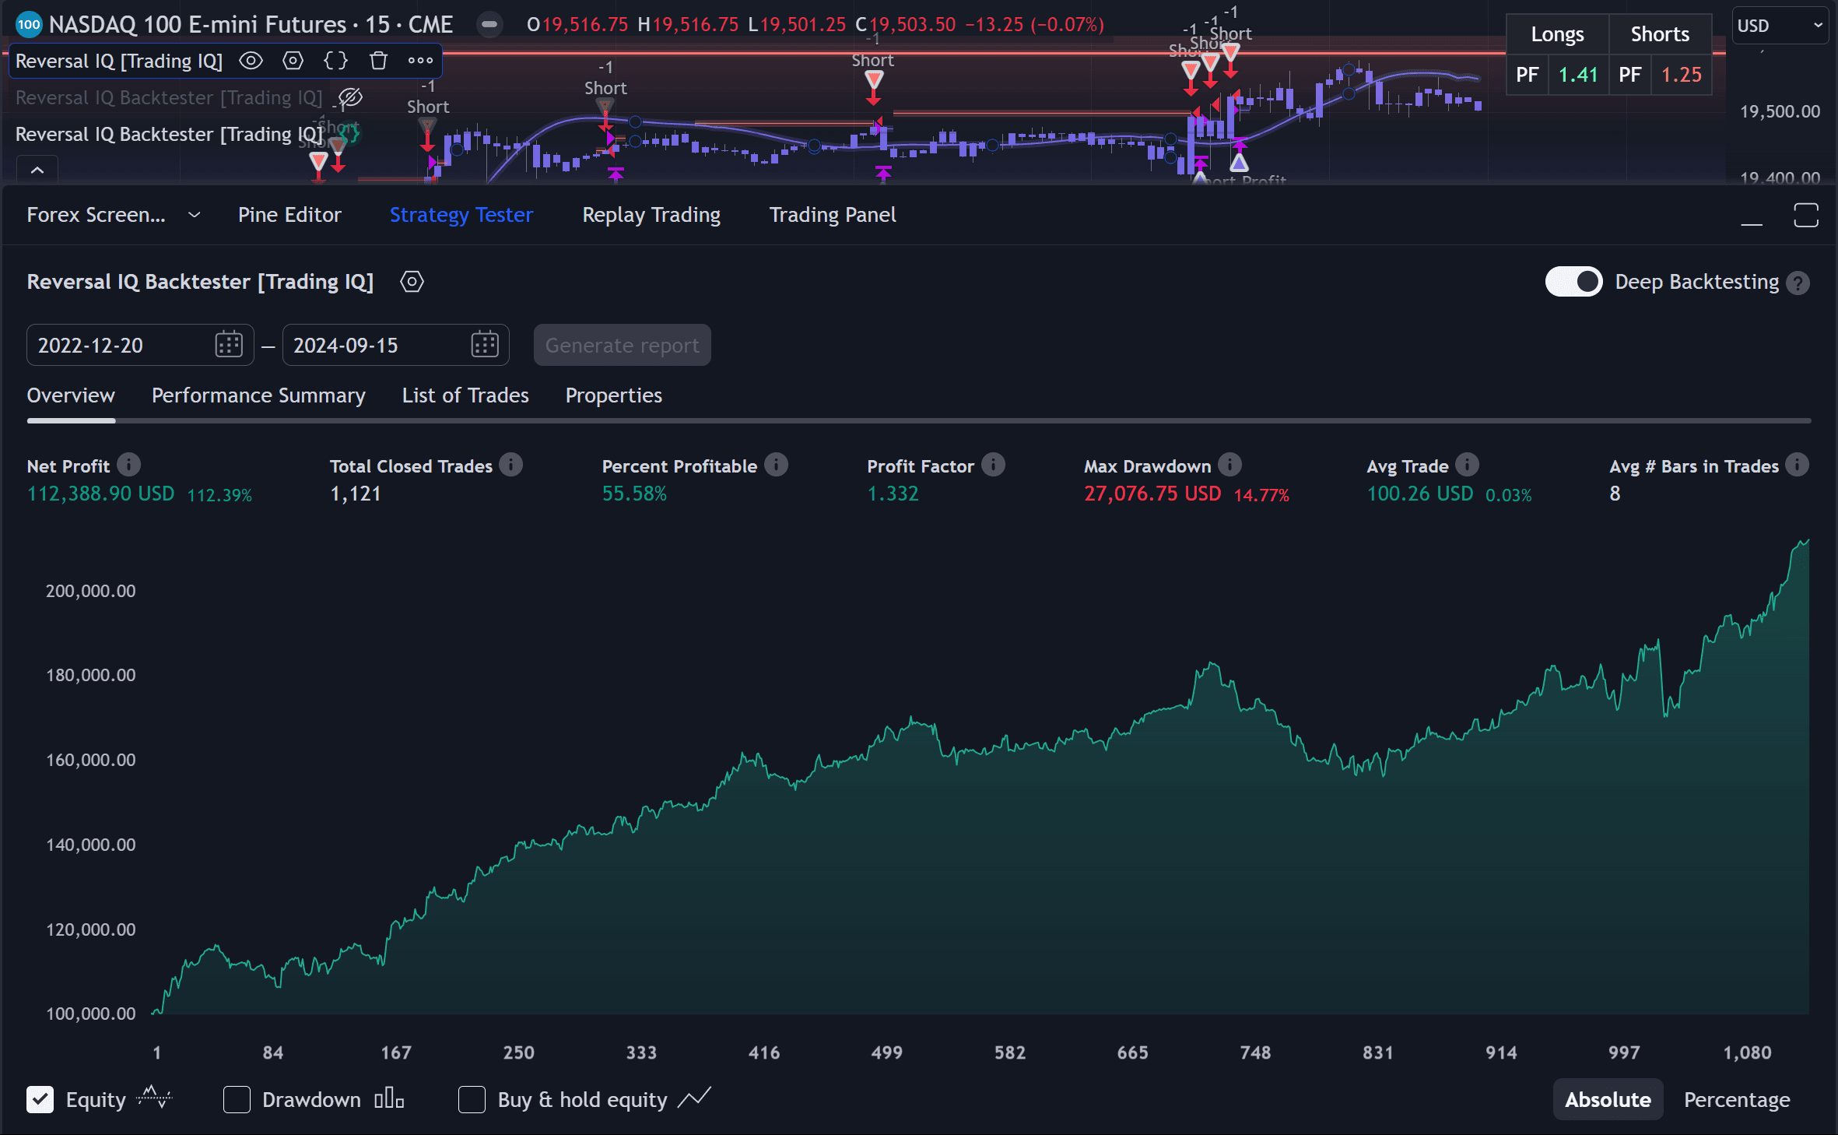Collapse the indicator legend with the chevron

coord(37,170)
